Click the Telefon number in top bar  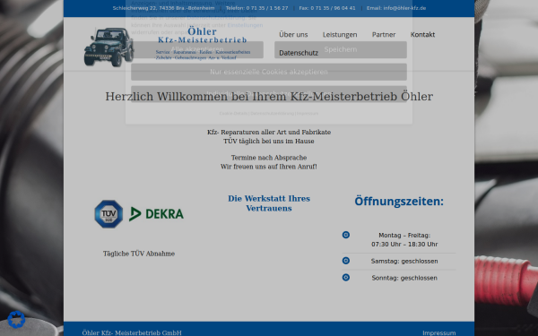point(257,8)
